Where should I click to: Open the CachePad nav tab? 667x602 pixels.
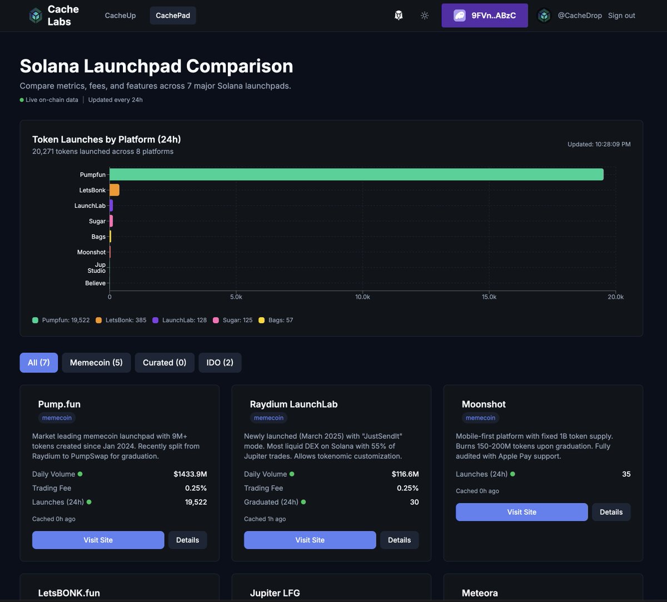point(173,16)
